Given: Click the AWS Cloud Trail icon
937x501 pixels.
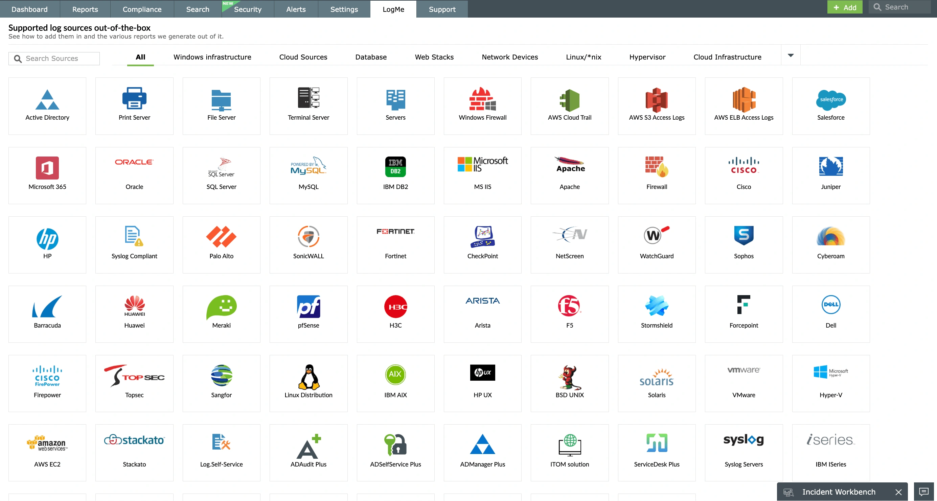Looking at the screenshot, I should [x=569, y=100].
